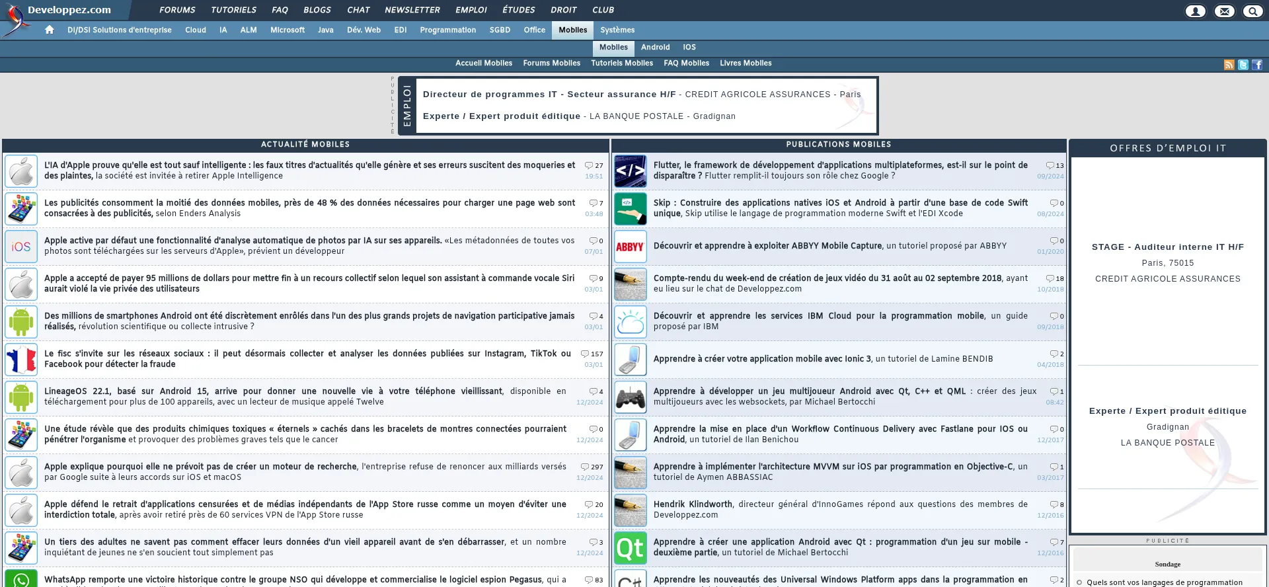Click comment count 297 on Apple search article
Screen dimensions: 1269x587
(x=592, y=467)
